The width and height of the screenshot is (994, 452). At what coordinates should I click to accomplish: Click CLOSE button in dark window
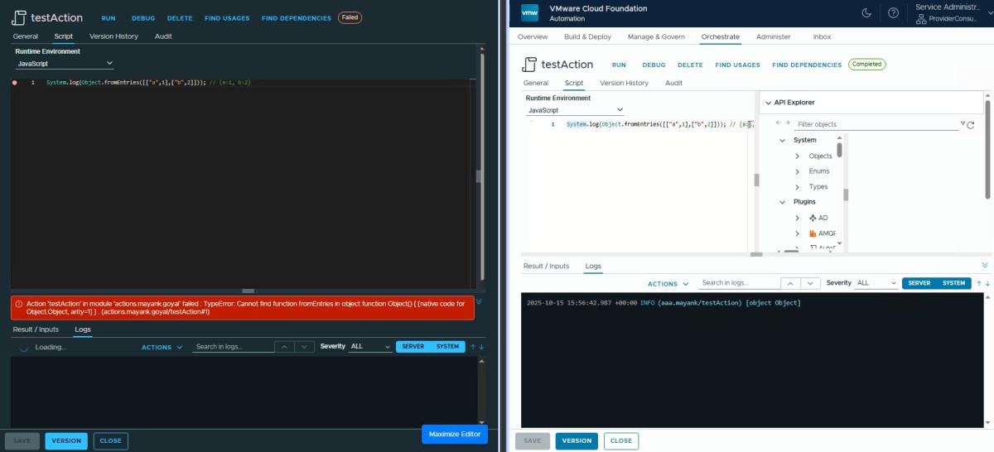pos(111,441)
